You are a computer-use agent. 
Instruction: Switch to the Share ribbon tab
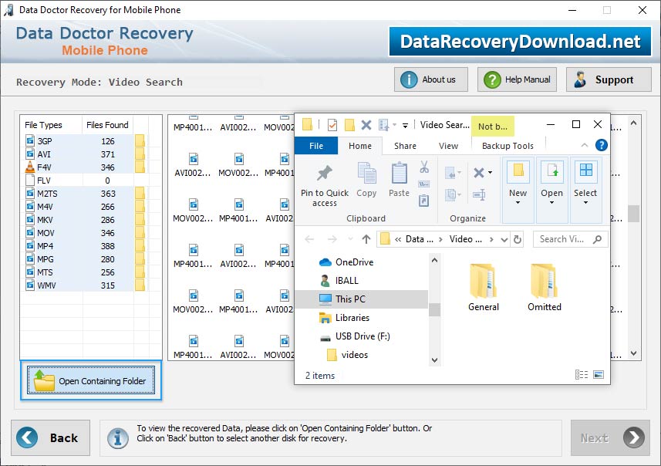click(x=405, y=146)
